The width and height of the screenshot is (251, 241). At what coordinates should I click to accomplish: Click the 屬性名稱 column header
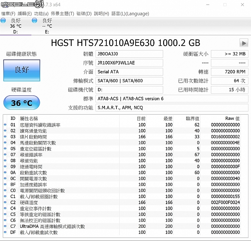click(x=29, y=118)
